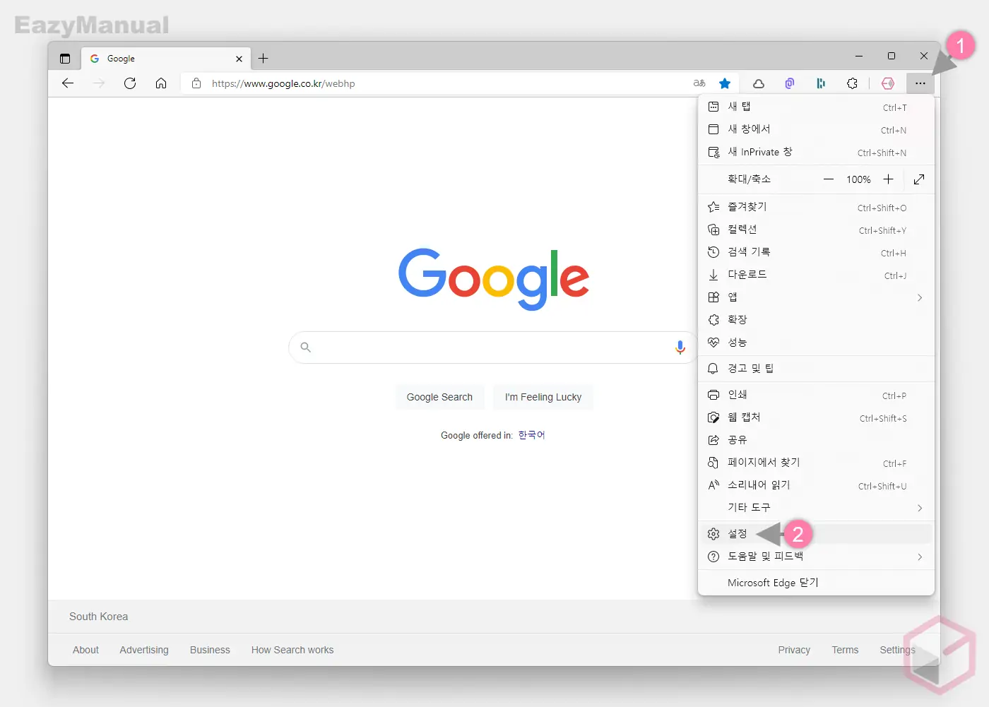989x707 pixels.
Task: Open the red circular toolbar icon
Action: 888,83
